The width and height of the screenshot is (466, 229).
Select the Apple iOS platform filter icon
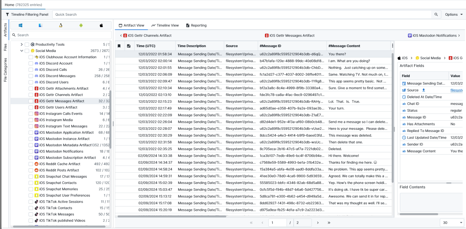[x=101, y=25]
